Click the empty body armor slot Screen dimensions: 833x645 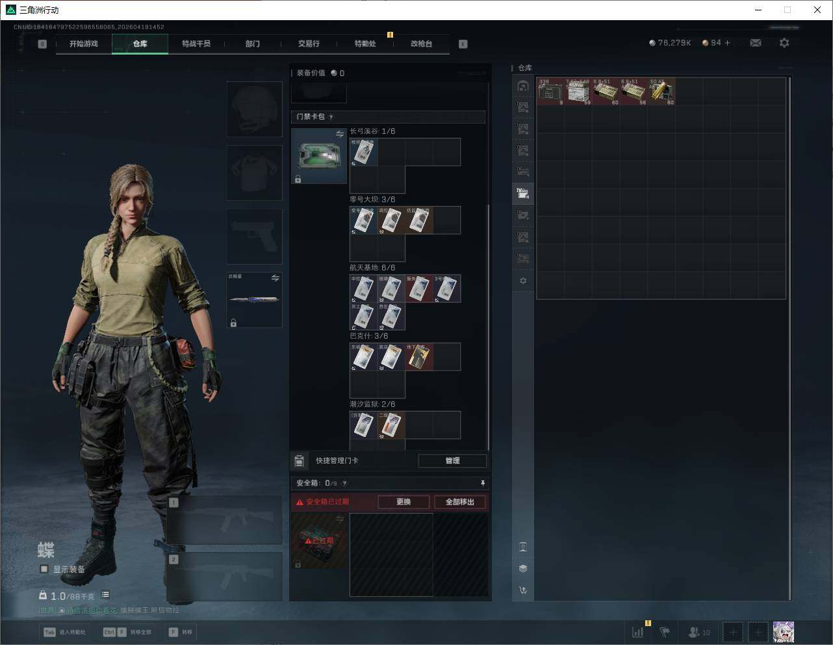254,173
